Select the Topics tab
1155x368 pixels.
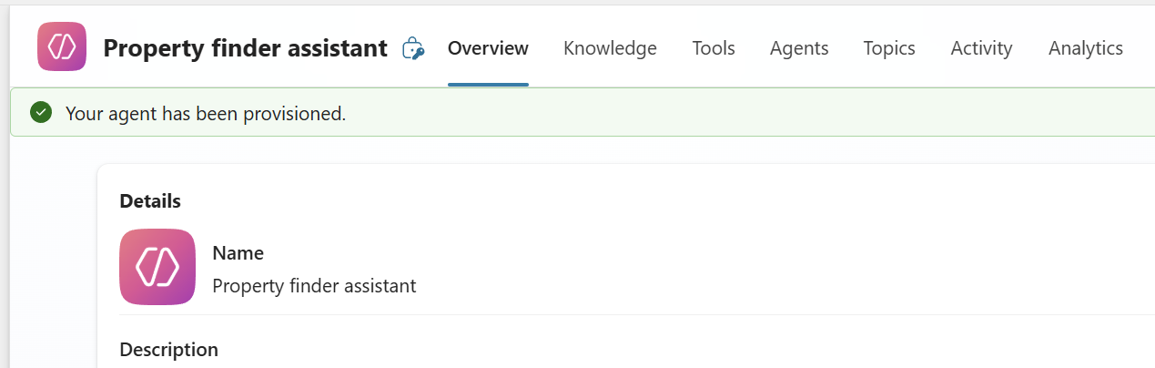889,48
